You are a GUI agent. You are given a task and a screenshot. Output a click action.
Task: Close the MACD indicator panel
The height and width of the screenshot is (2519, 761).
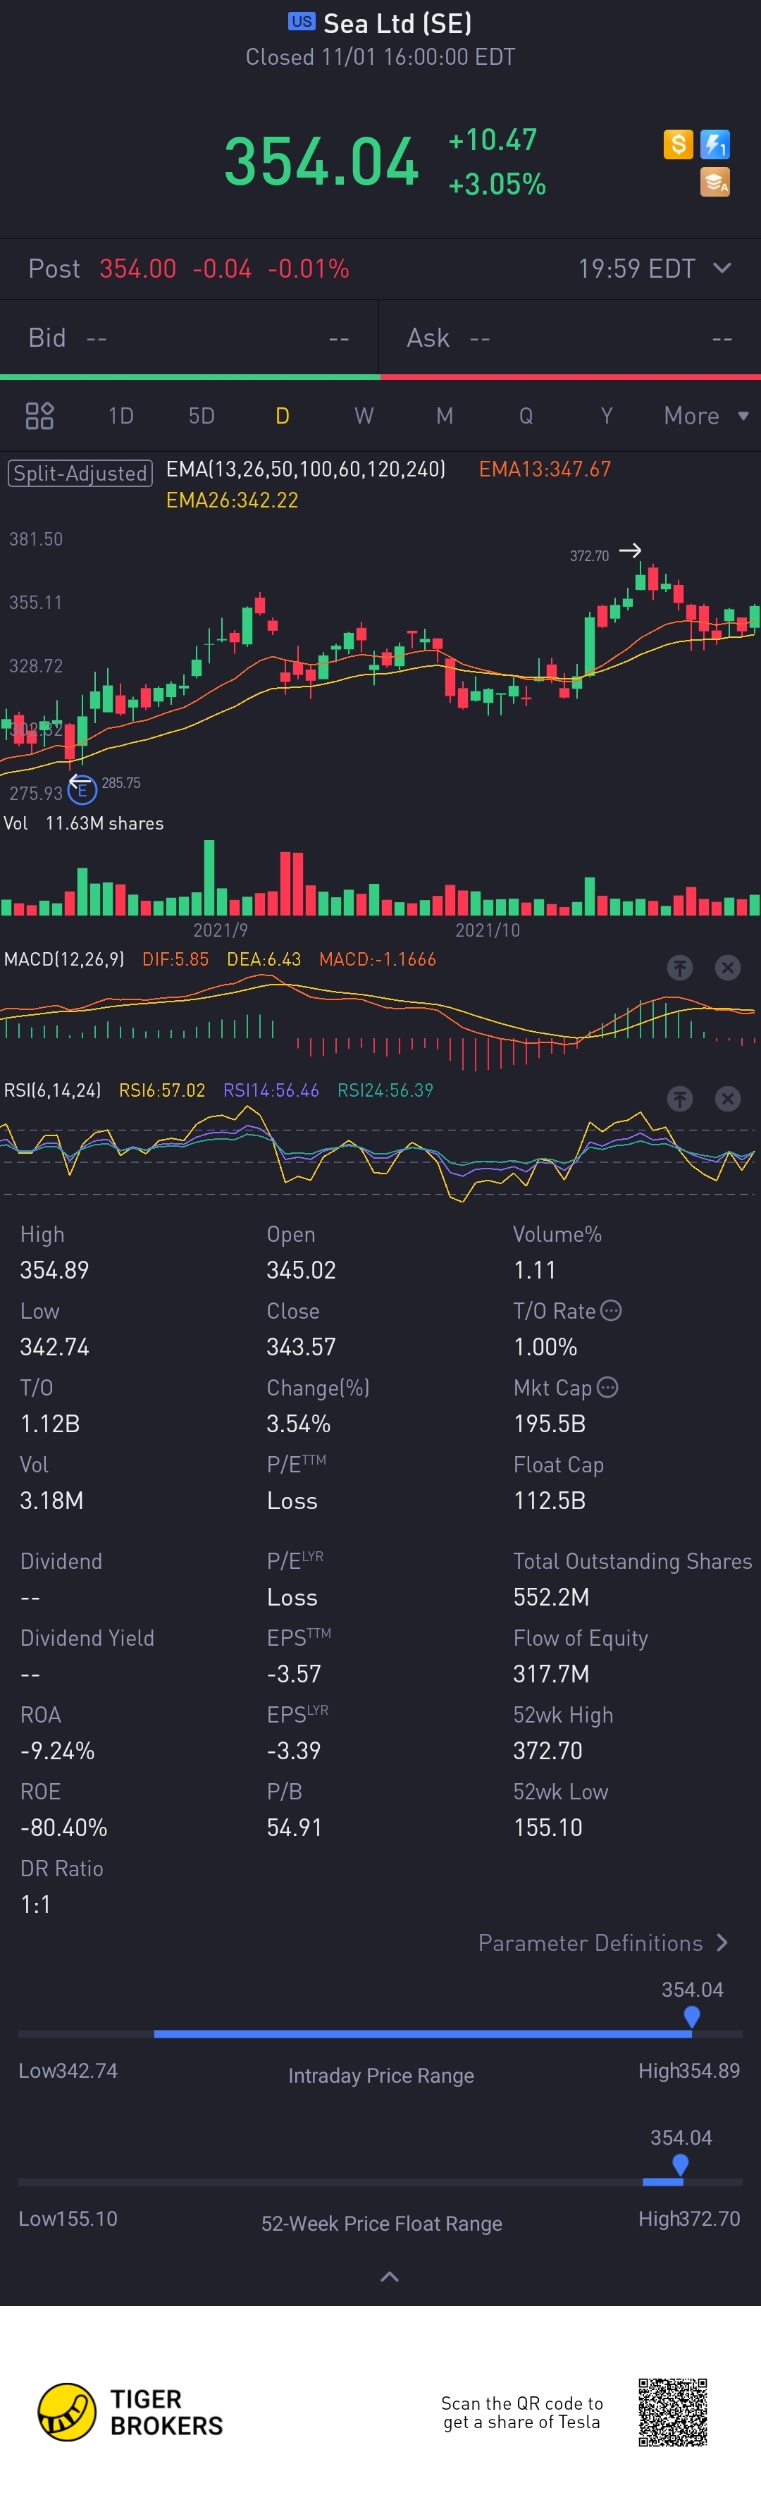pyautogui.click(x=728, y=967)
